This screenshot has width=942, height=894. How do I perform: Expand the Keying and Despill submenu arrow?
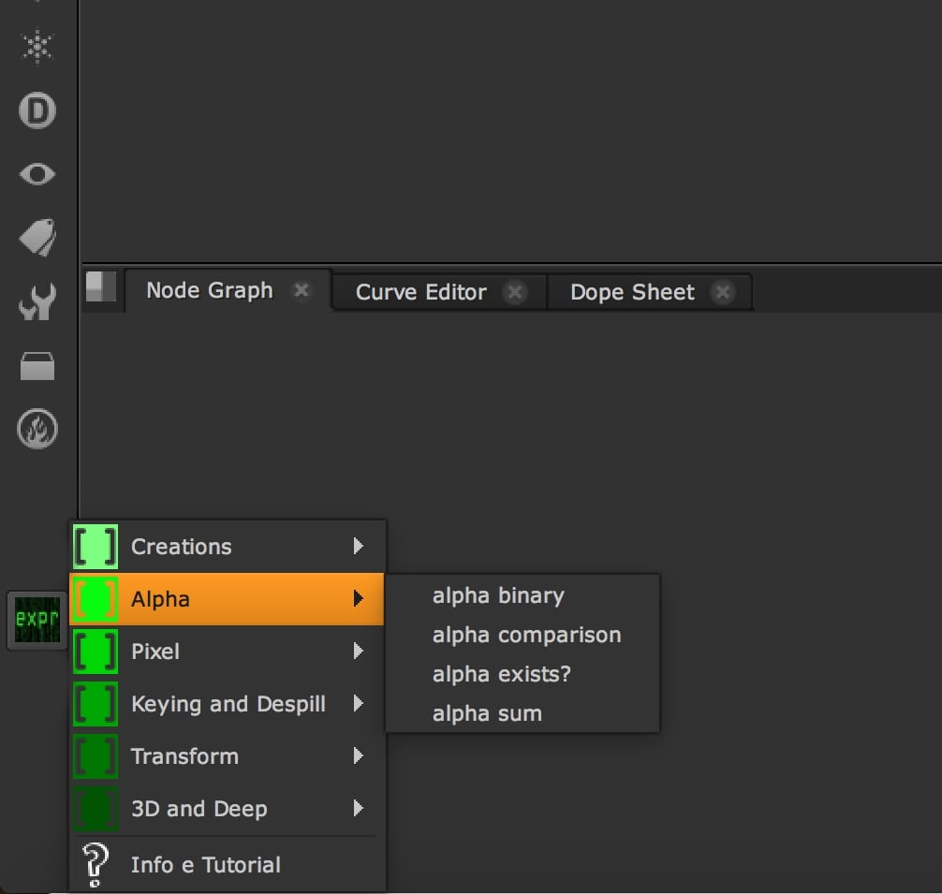coord(359,703)
